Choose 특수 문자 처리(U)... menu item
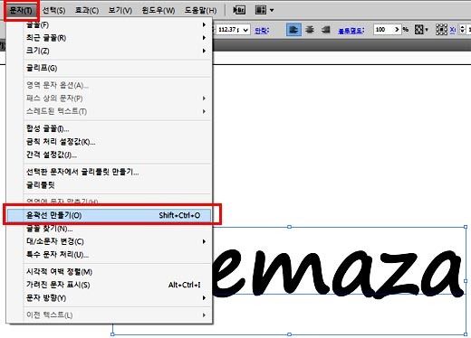Screen dimensions: 471x338 (x=118, y=255)
